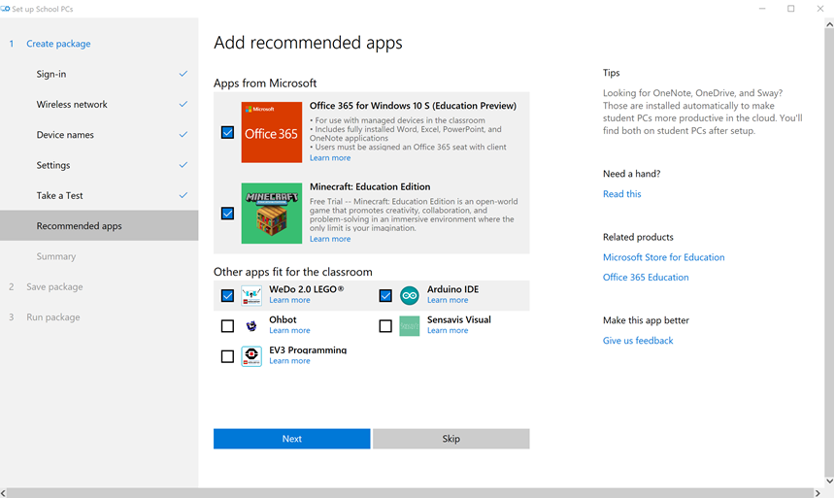The width and height of the screenshot is (835, 498).
Task: Click the checkmark beside Settings
Action: 184,165
